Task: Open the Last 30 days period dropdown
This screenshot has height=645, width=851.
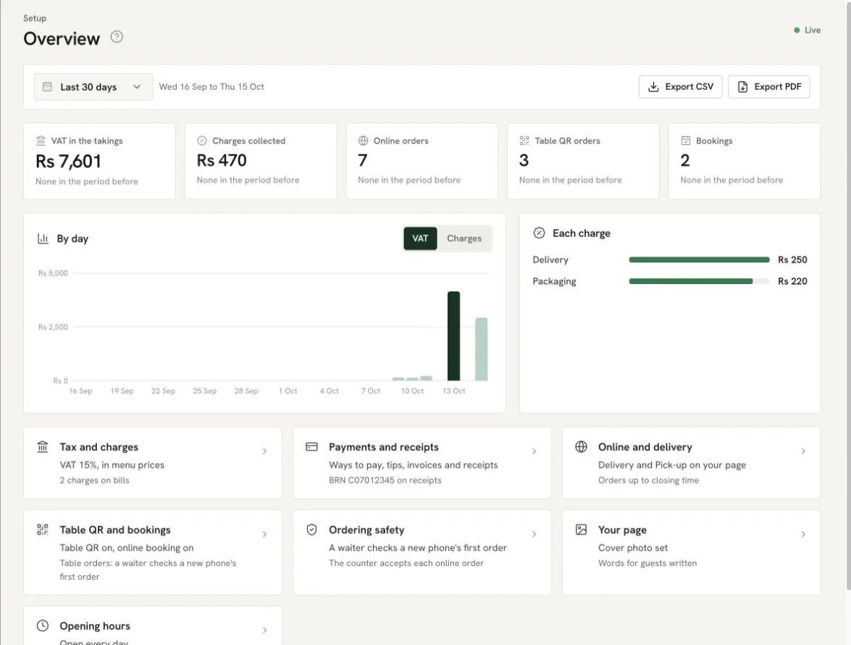Action: coord(93,87)
